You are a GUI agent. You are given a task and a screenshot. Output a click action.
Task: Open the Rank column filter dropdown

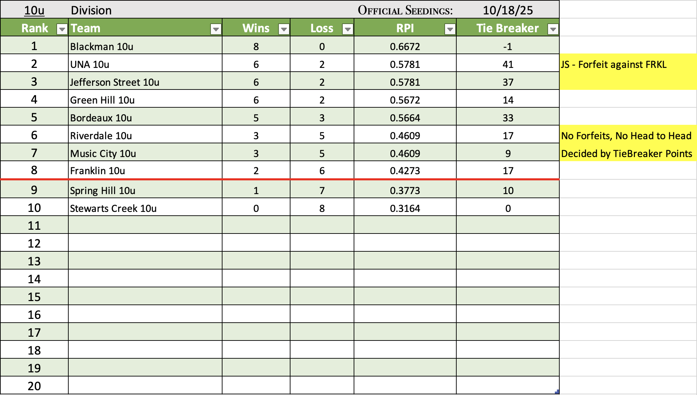click(x=62, y=29)
